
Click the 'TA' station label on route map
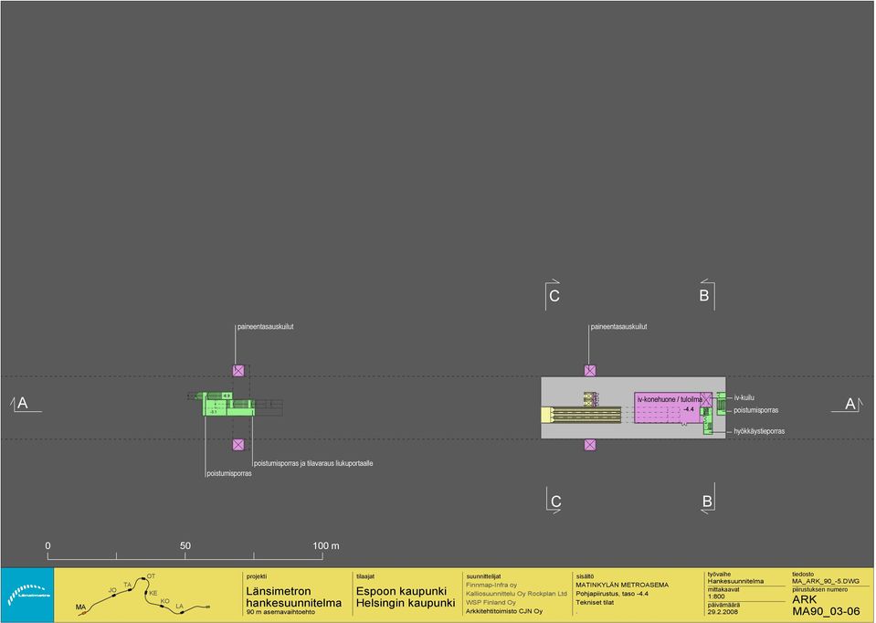pos(127,585)
